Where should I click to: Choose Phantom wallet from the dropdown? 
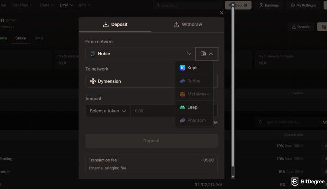tap(194, 120)
